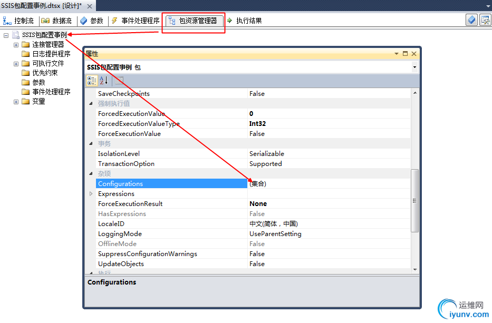Open the object selector dropdown in 属性 panel

click(414, 67)
